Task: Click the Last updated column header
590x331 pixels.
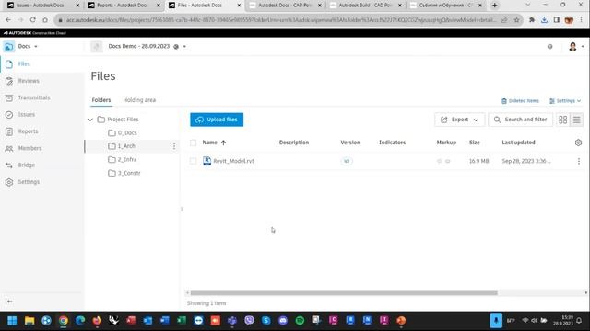Action: [518, 143]
